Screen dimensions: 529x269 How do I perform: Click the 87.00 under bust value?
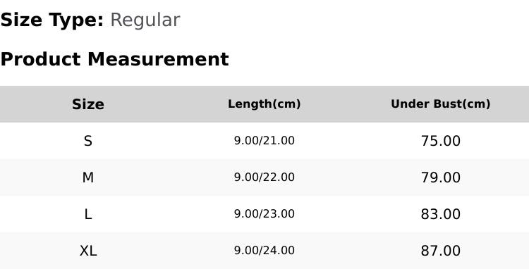pyautogui.click(x=440, y=251)
